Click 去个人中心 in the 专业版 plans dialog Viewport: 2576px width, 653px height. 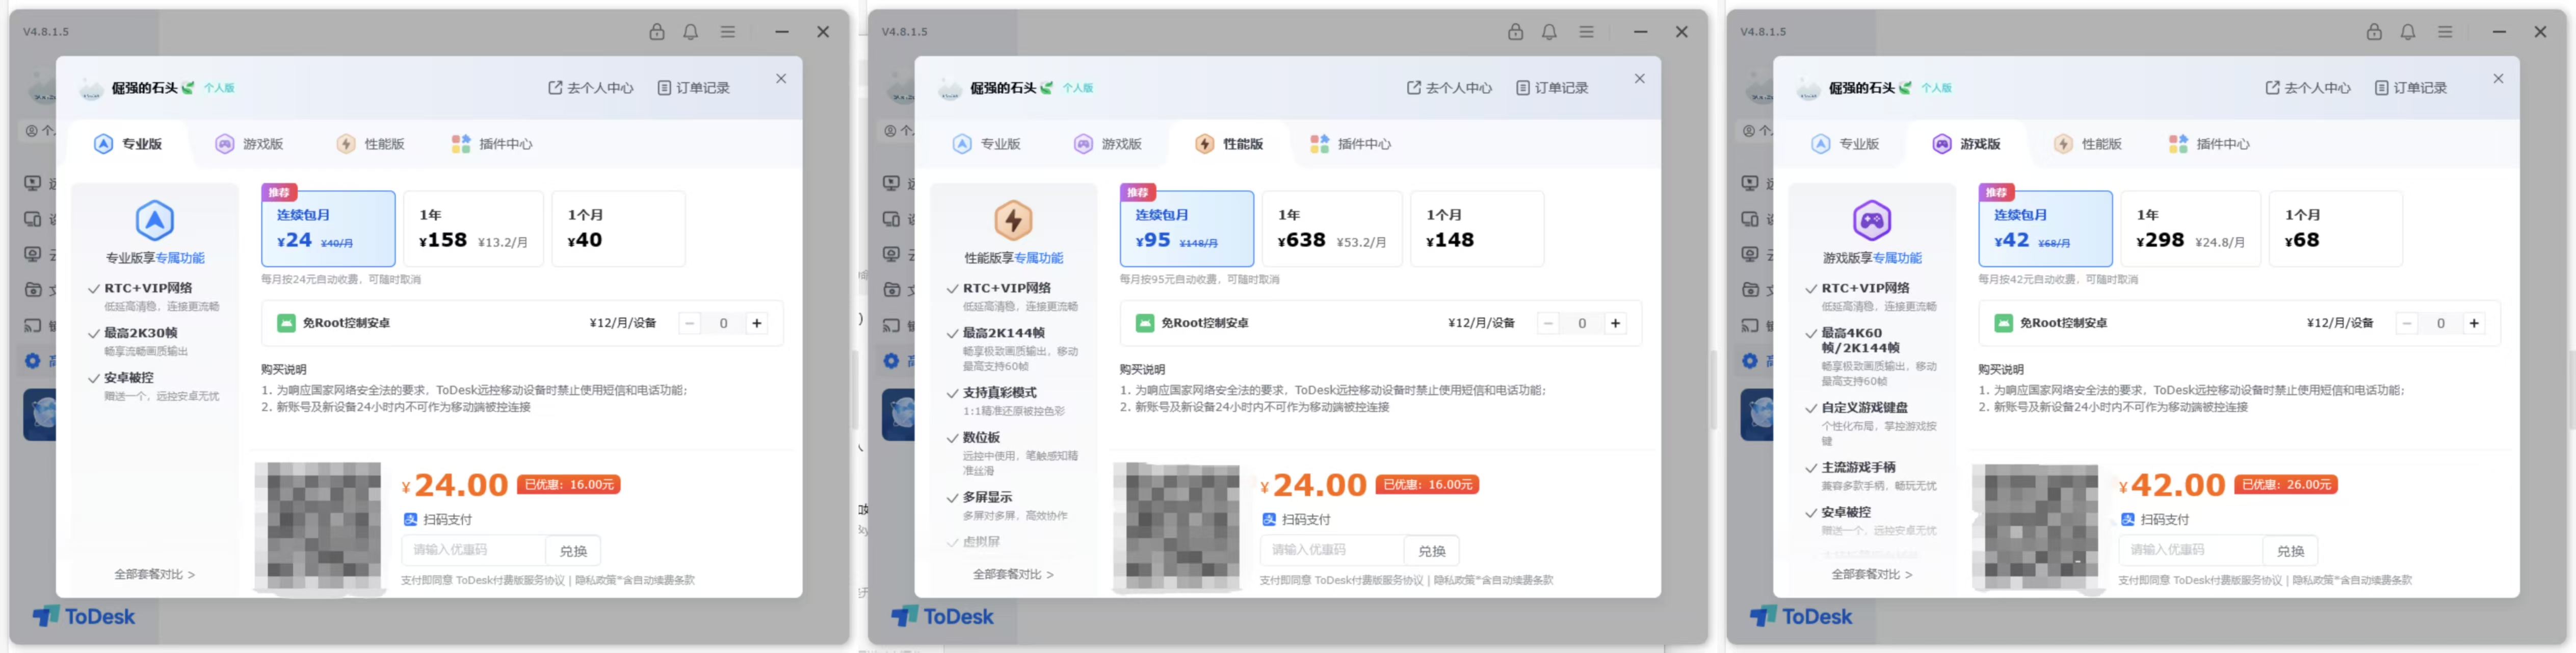click(x=591, y=88)
